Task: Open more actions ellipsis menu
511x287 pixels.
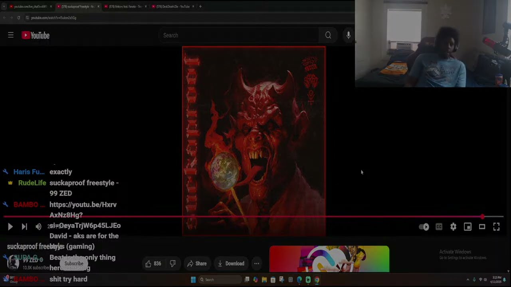Action: pyautogui.click(x=257, y=263)
